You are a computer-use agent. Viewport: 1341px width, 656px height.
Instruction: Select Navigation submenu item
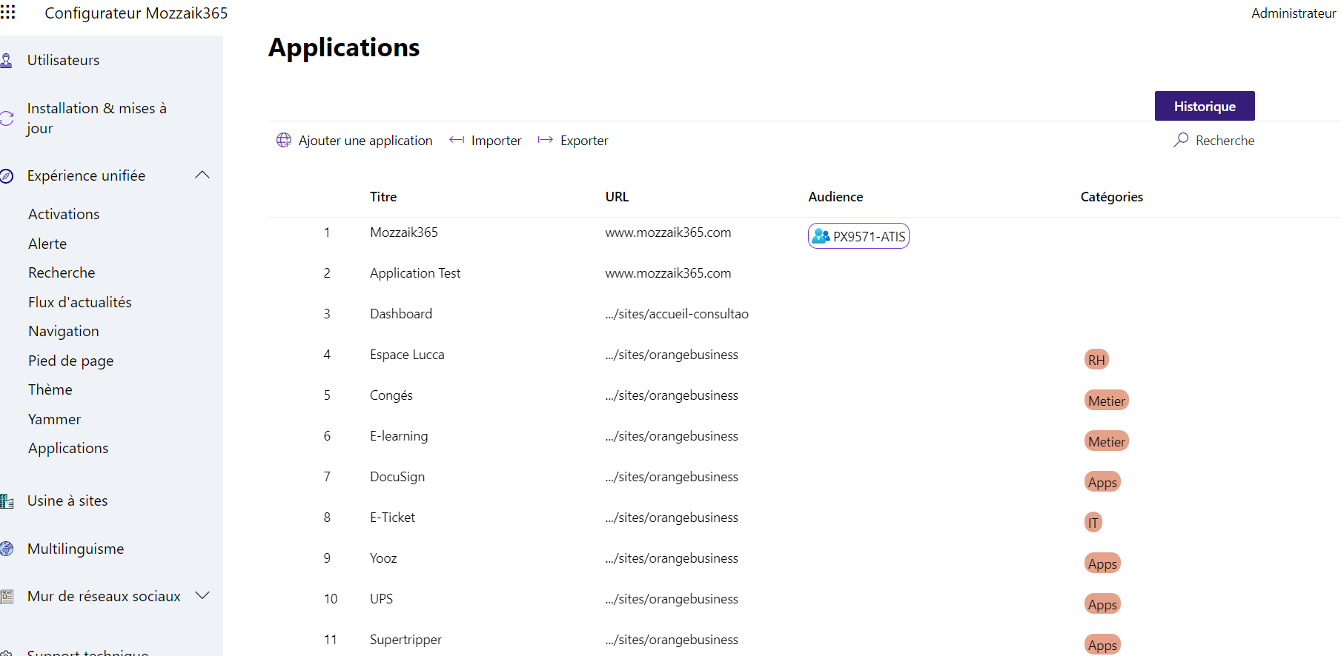click(64, 331)
